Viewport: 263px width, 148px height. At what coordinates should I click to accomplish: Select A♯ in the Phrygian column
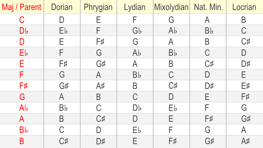click(x=100, y=86)
